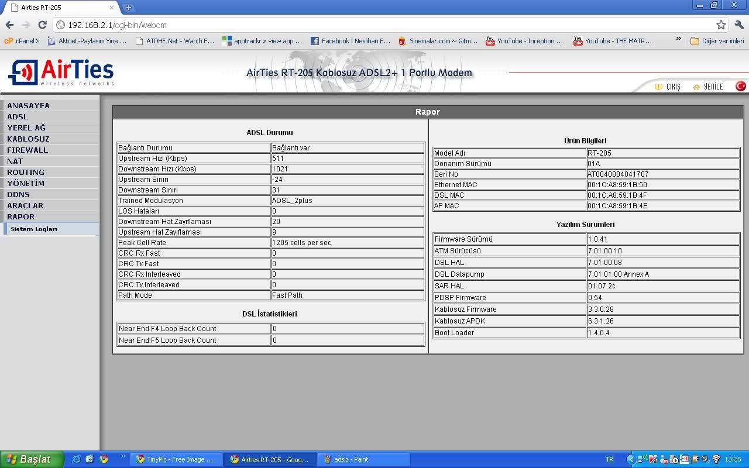The width and height of the screenshot is (749, 468).
Task: Click the ÇIKIŞ logout button
Action: coord(668,87)
